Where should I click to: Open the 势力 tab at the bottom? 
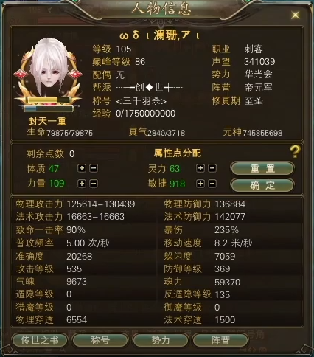click(x=161, y=340)
